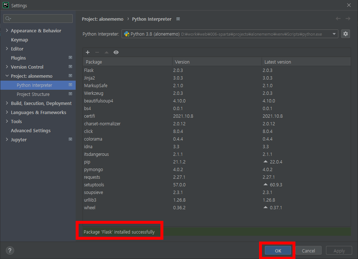Select the Tools settings label

16,122
